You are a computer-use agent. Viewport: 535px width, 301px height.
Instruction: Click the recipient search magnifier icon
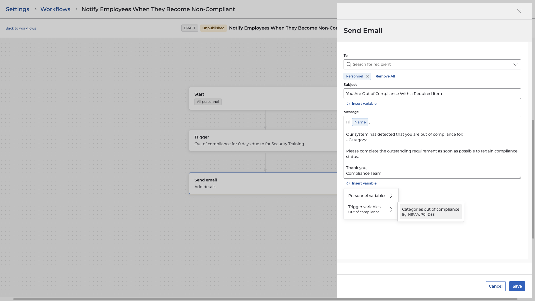click(349, 64)
